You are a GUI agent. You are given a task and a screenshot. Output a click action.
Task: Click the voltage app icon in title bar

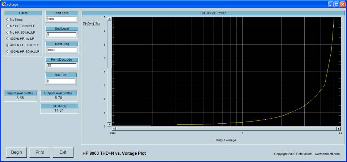(x=4, y=4)
